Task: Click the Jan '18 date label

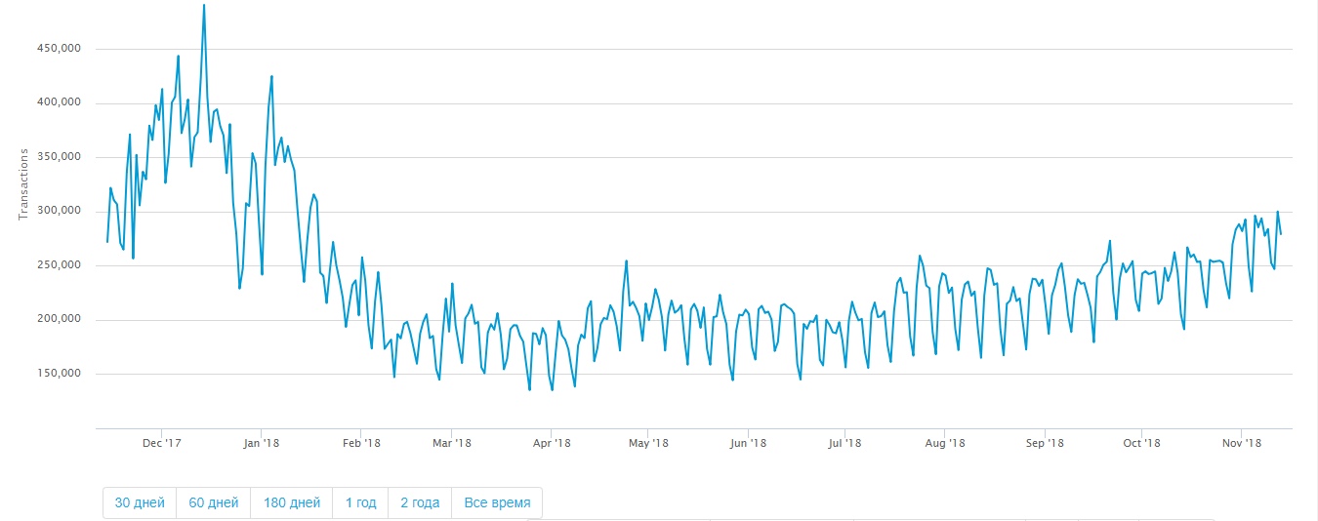Action: click(x=261, y=443)
